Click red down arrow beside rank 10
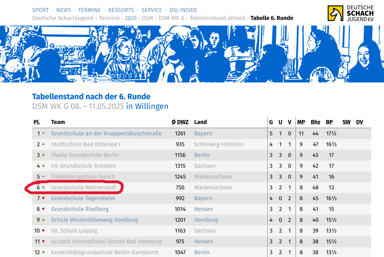384x257 pixels. (x=44, y=231)
